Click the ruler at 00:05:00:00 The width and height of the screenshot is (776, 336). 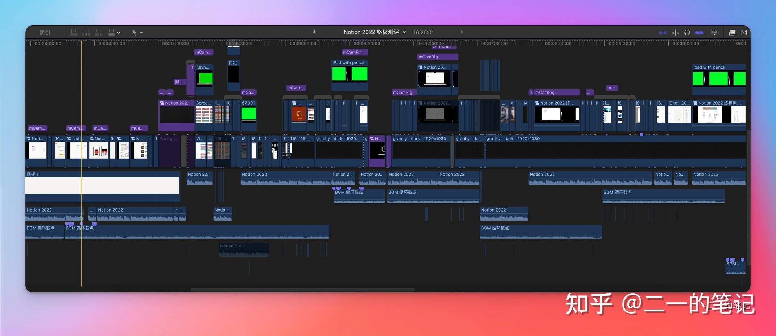[x=176, y=44]
